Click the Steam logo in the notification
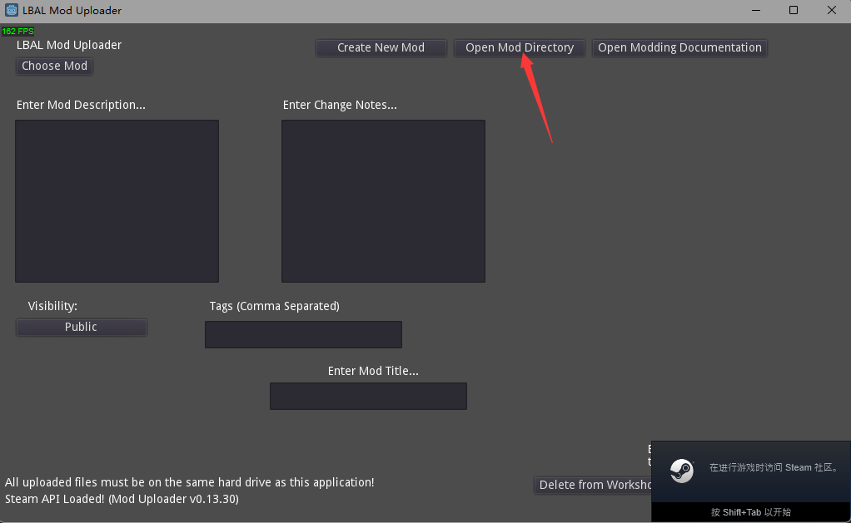Viewport: 851px width, 523px height. click(682, 471)
